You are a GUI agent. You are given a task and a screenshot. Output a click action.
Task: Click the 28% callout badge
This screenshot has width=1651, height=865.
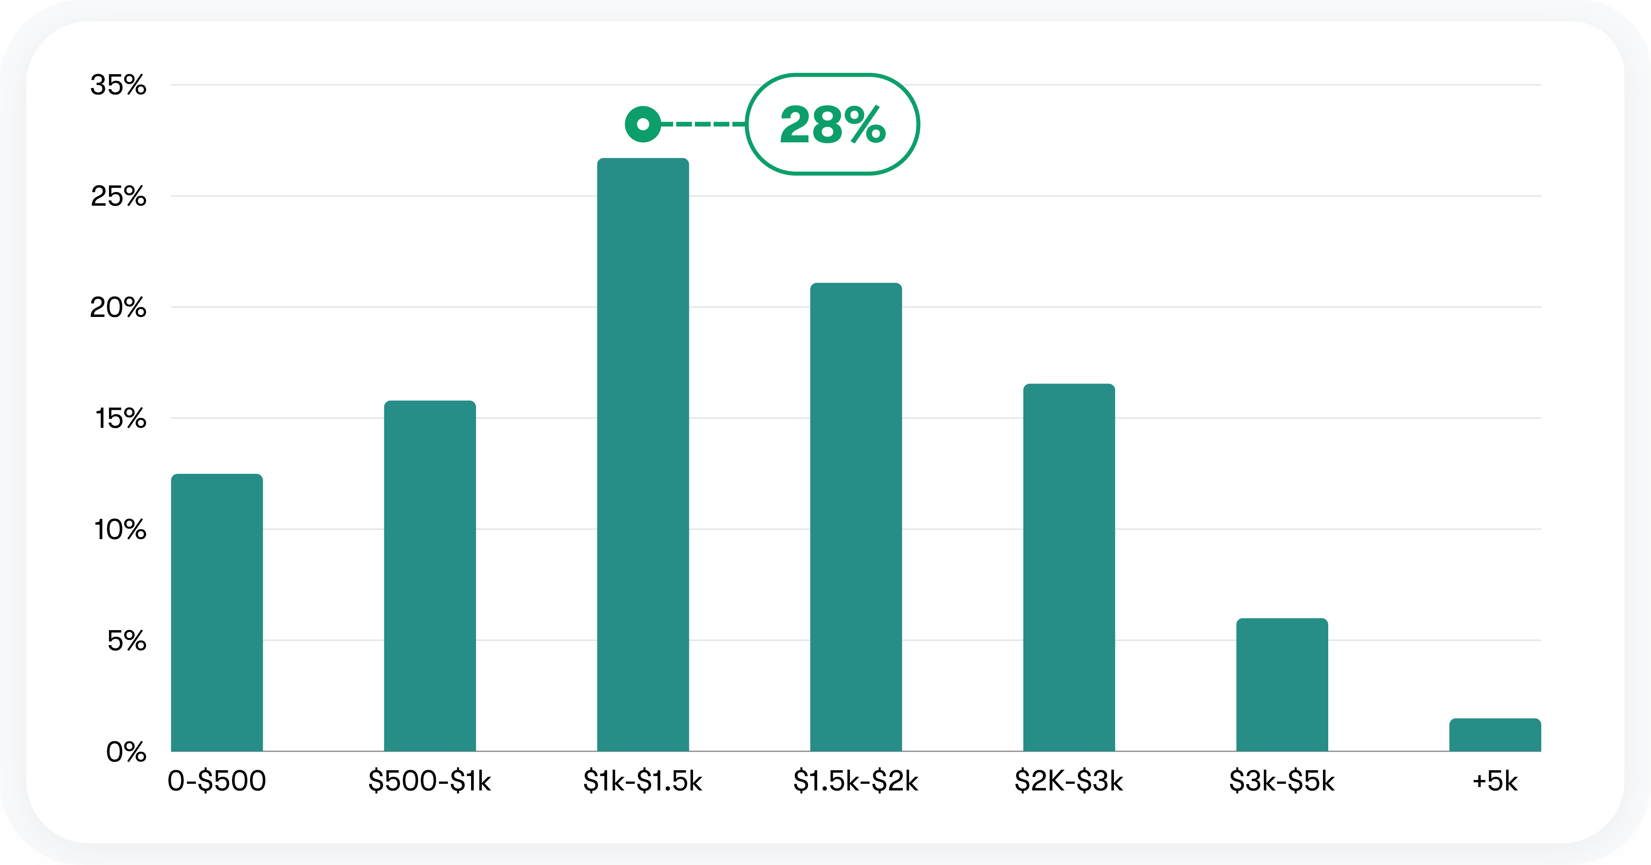832,124
